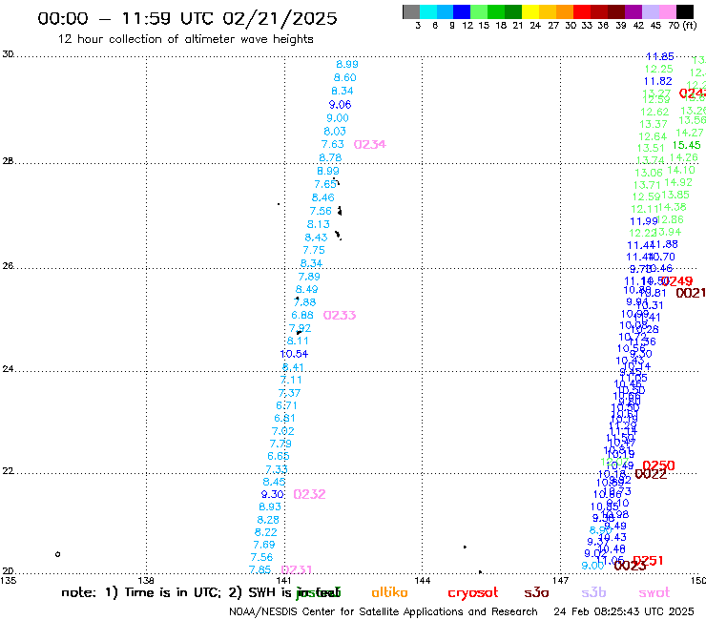
Task: Click the pink track time label 0234
Action: click(369, 145)
